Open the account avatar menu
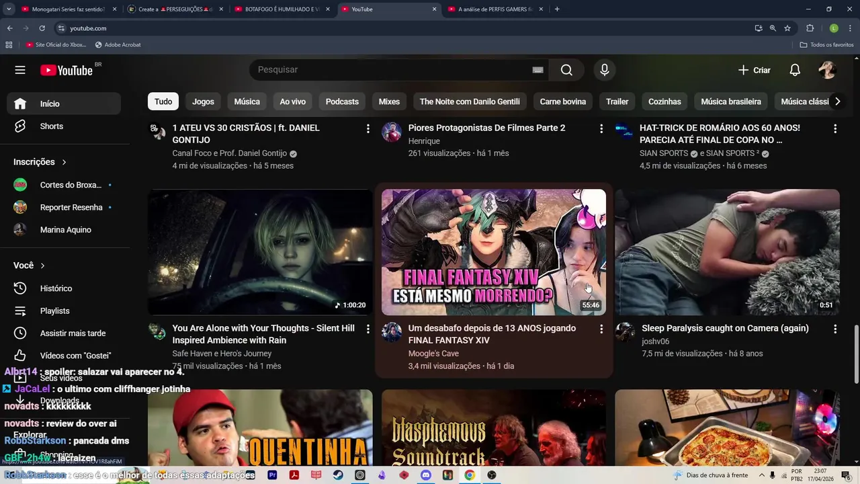 [x=827, y=70]
